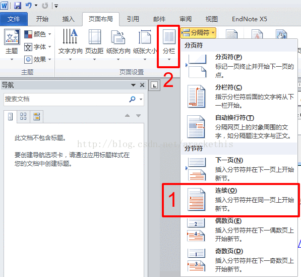Screen dimensions: 301x277
Task: Save the document with the floppy icon
Action: [x=18, y=6]
